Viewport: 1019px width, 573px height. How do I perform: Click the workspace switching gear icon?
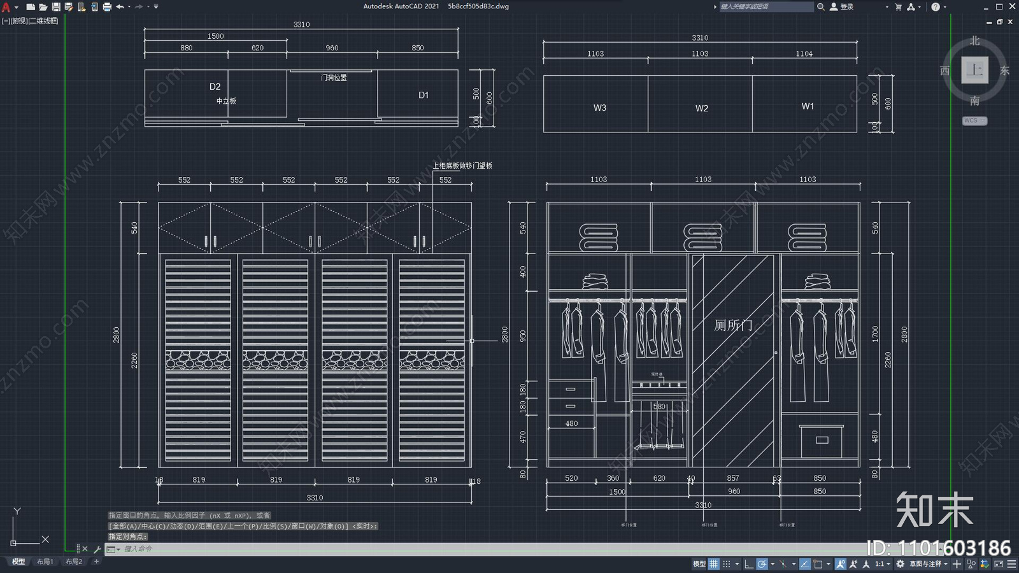tap(900, 563)
